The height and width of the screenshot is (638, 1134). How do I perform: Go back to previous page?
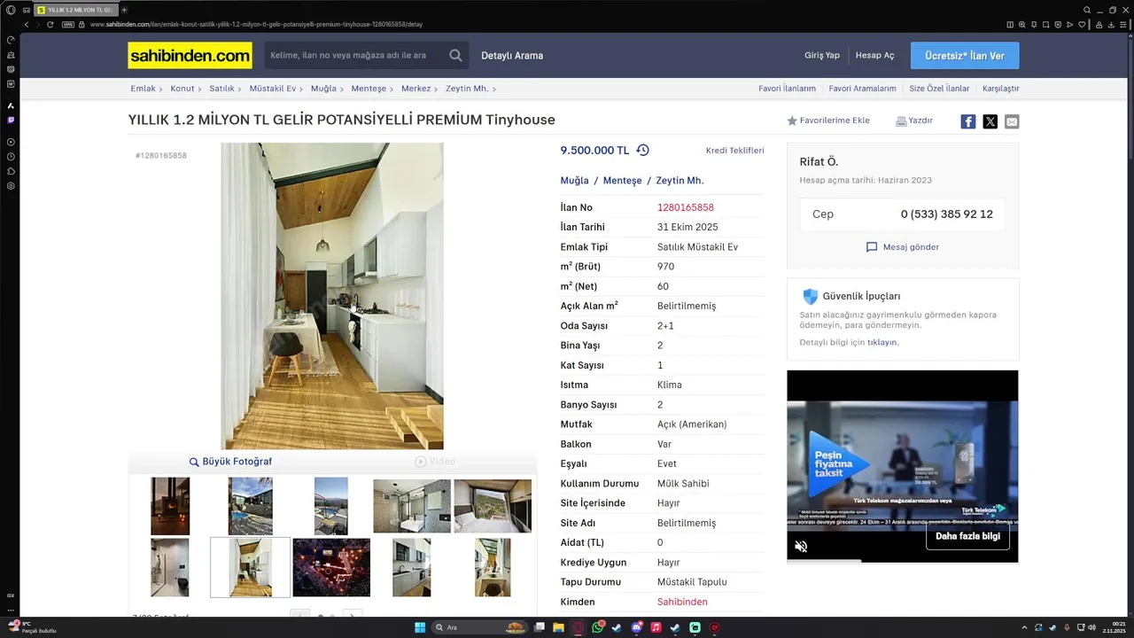27,24
